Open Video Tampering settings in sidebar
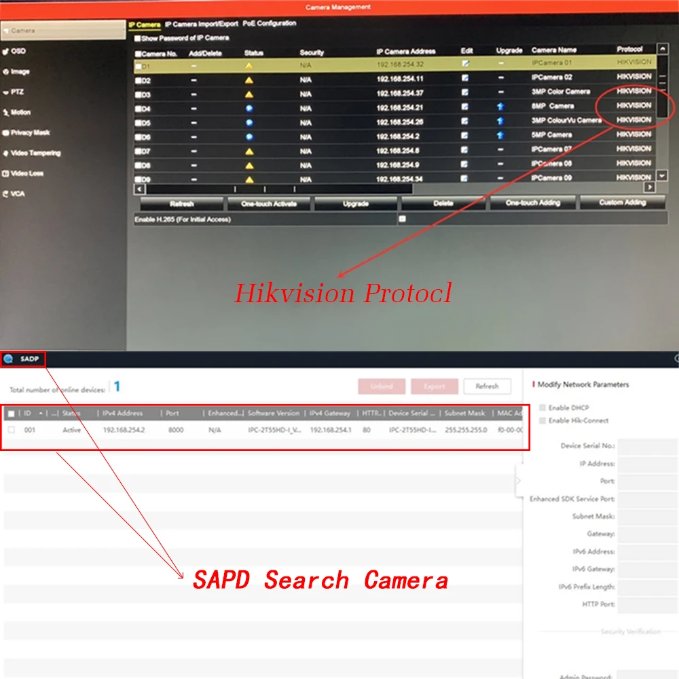The image size is (679, 679). point(31,153)
